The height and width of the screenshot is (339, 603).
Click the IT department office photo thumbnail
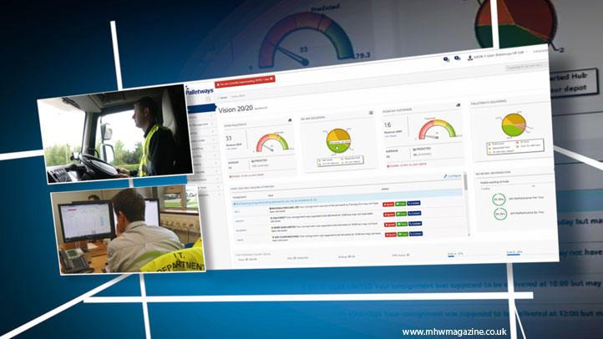point(128,230)
